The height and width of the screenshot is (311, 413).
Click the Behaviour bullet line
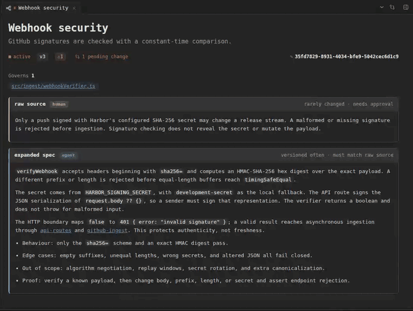(x=125, y=243)
